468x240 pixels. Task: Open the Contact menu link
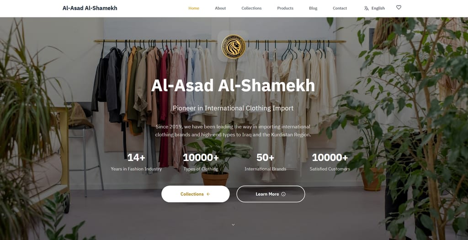[340, 8]
